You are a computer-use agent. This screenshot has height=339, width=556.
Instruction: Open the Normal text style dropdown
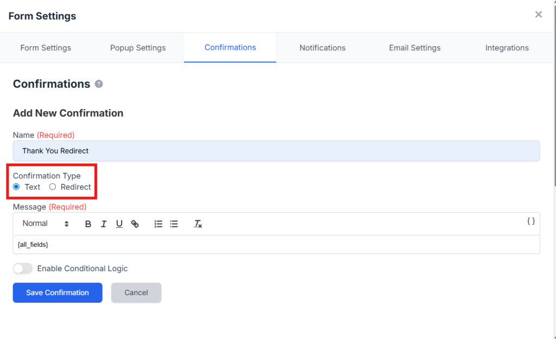point(46,223)
